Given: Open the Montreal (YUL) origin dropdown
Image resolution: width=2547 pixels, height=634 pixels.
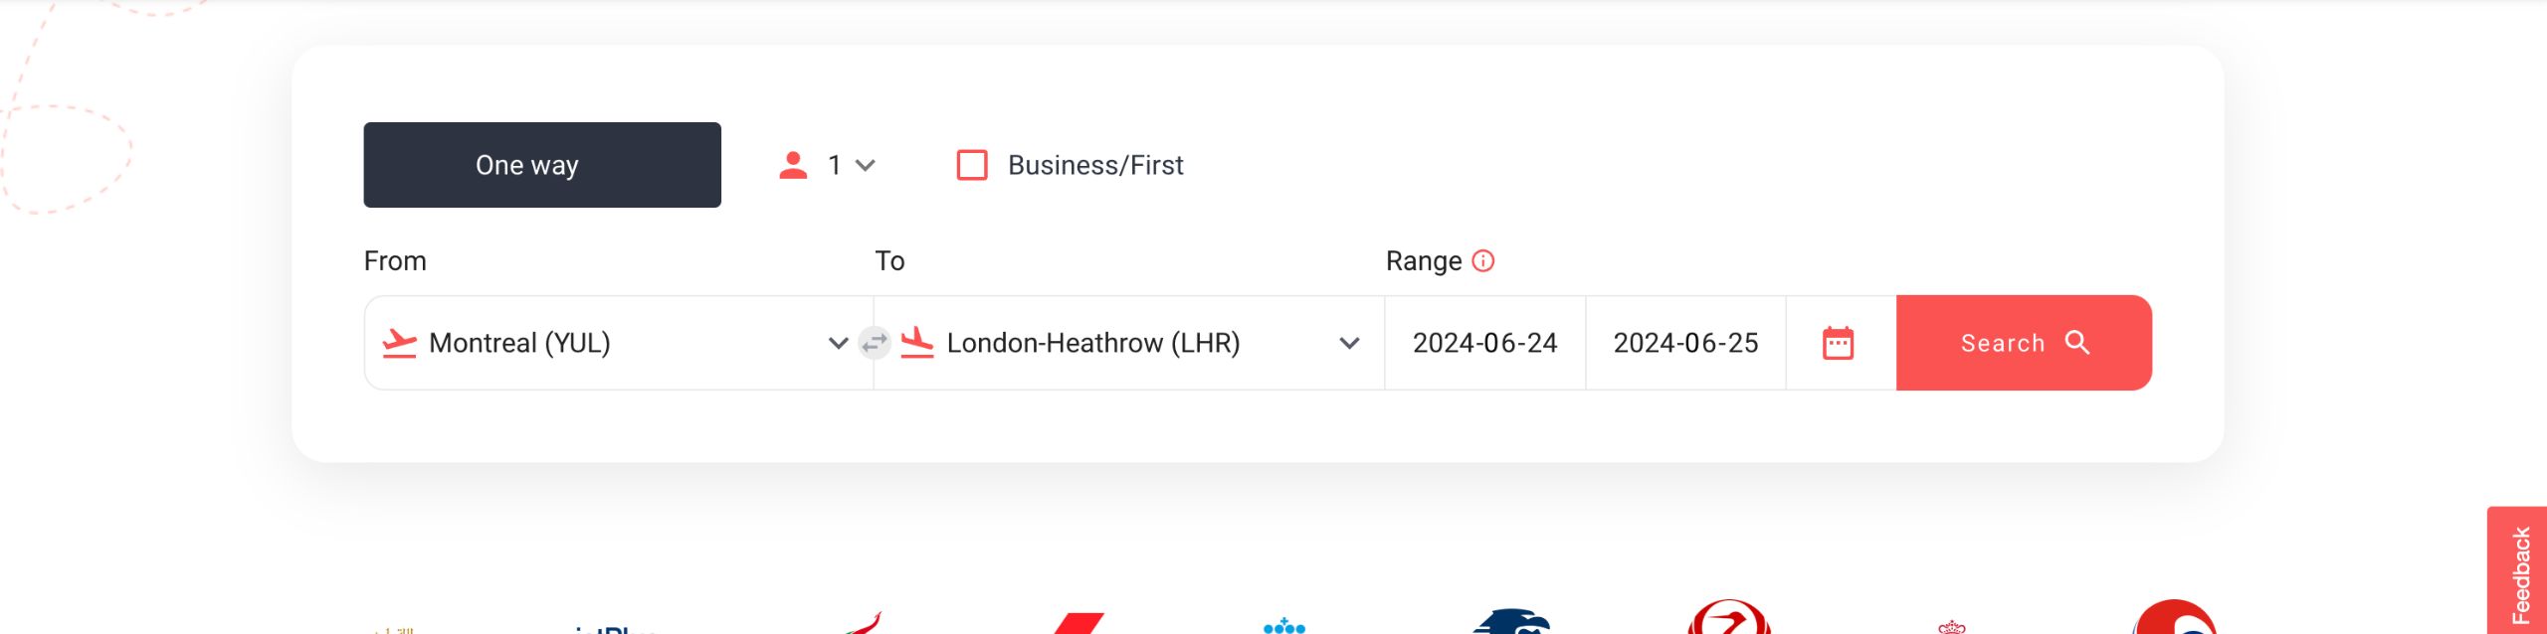Looking at the screenshot, I should [619, 343].
